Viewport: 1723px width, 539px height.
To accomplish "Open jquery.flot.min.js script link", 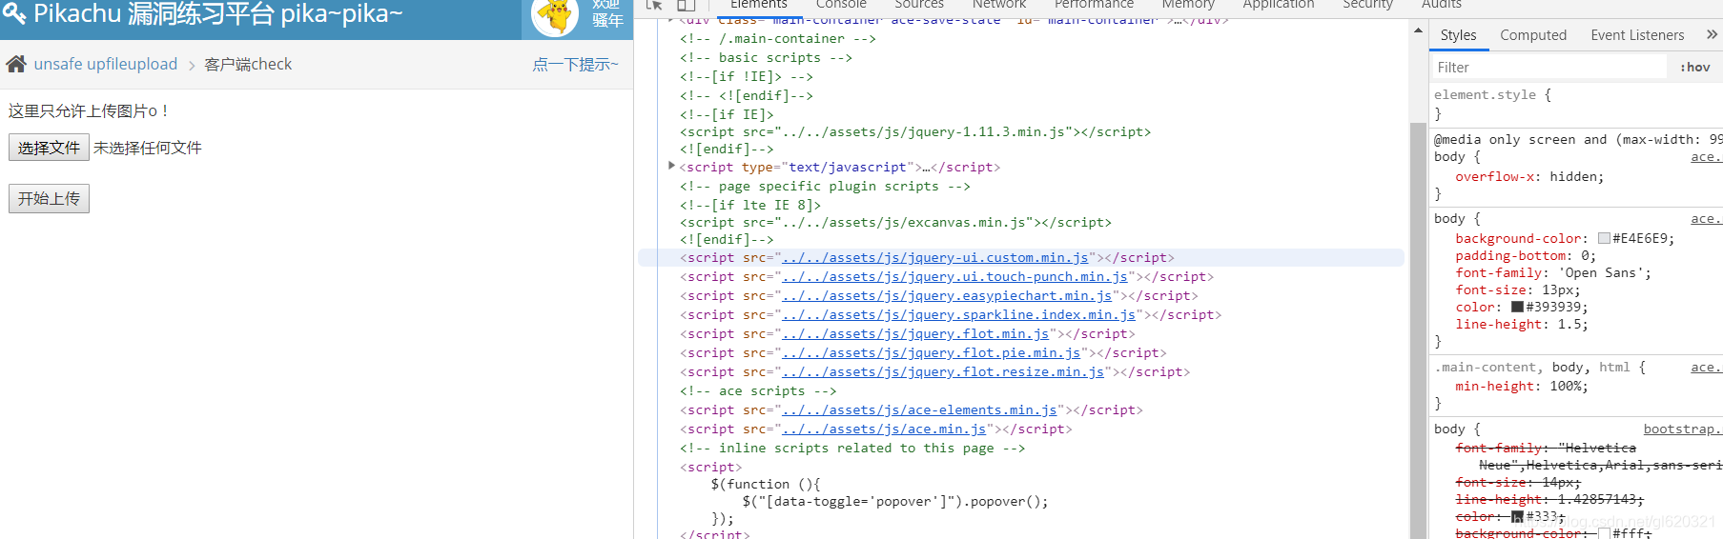I will 915,333.
